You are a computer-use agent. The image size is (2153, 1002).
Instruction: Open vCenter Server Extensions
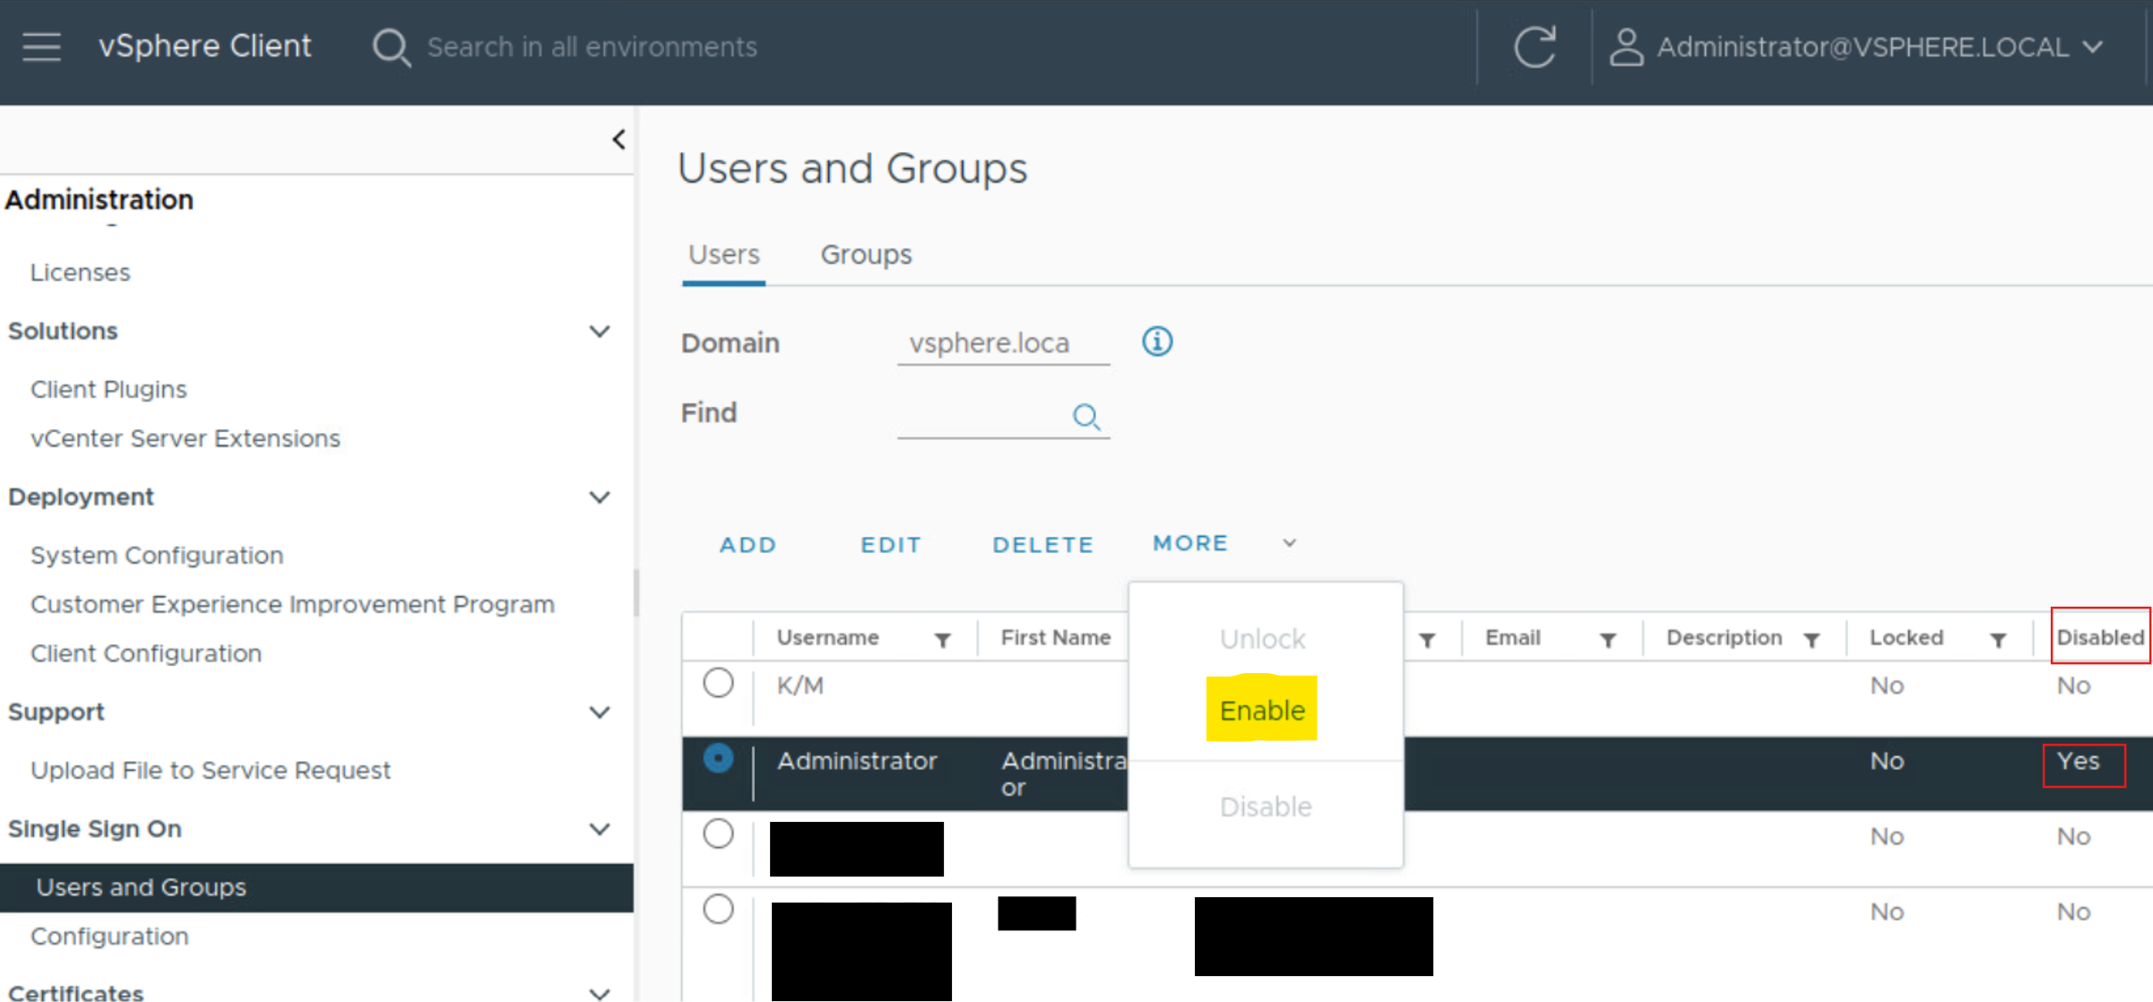[186, 438]
